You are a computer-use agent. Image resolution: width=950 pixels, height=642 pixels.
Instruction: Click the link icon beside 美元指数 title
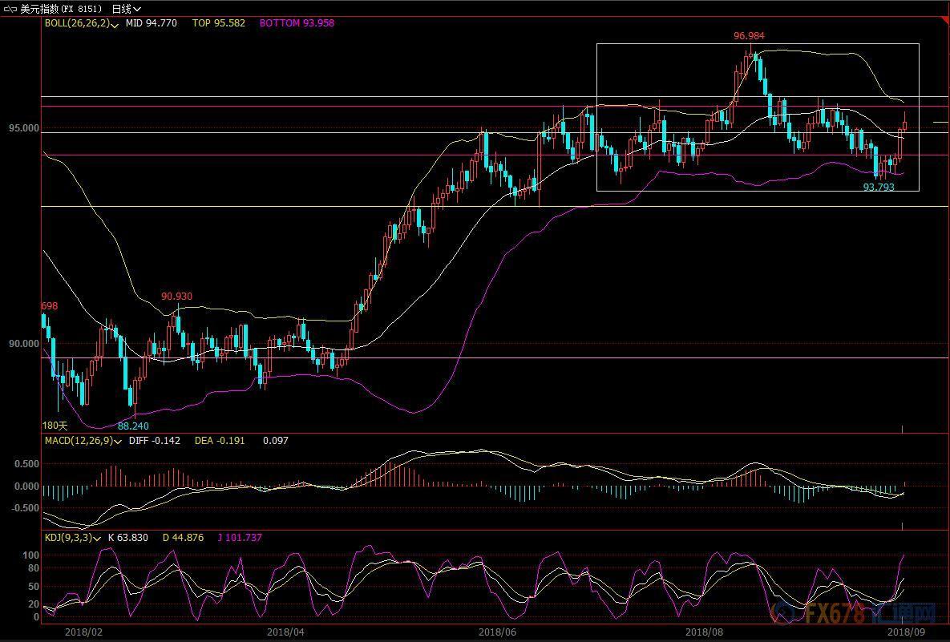tap(10, 9)
